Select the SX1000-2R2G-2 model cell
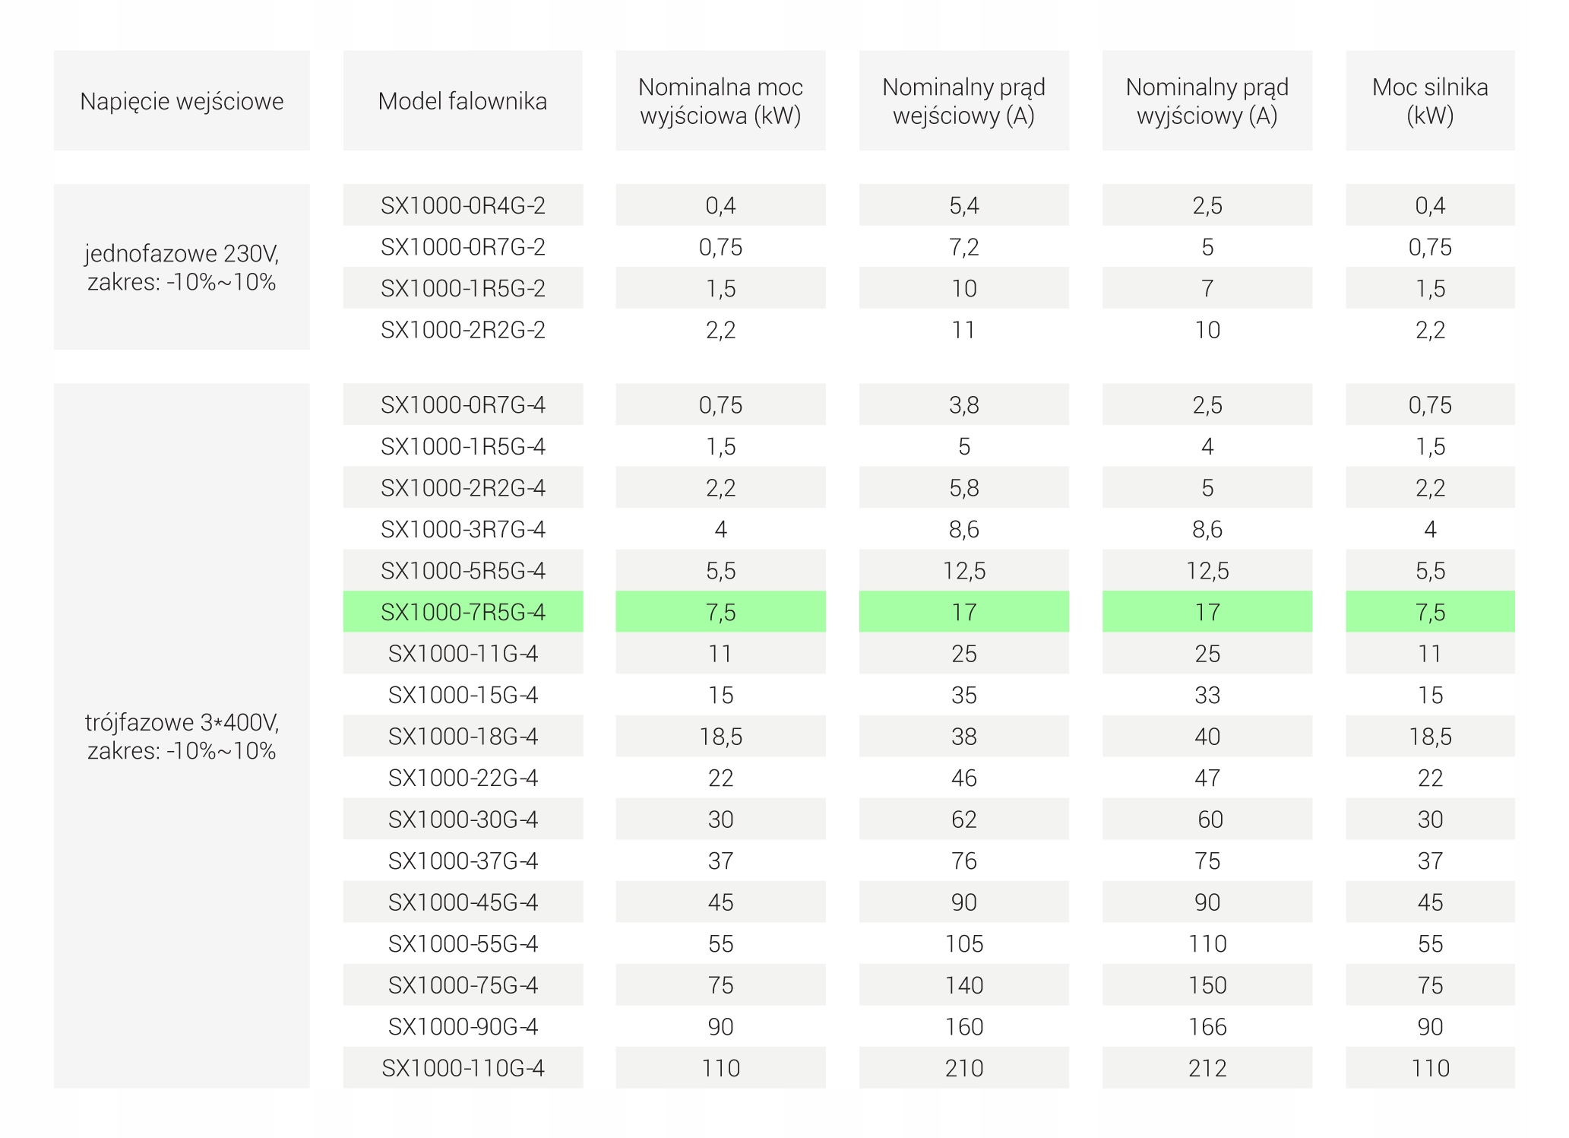 (463, 330)
